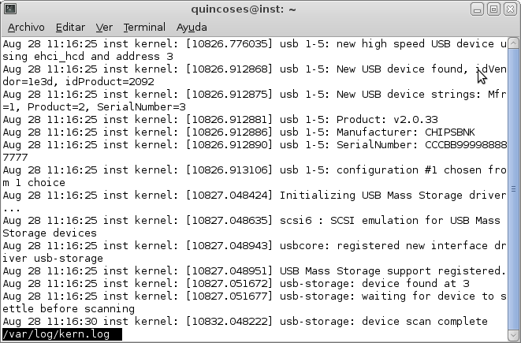The image size is (521, 343).
Task: Open the window menu icon in title bar
Action: 10,9
